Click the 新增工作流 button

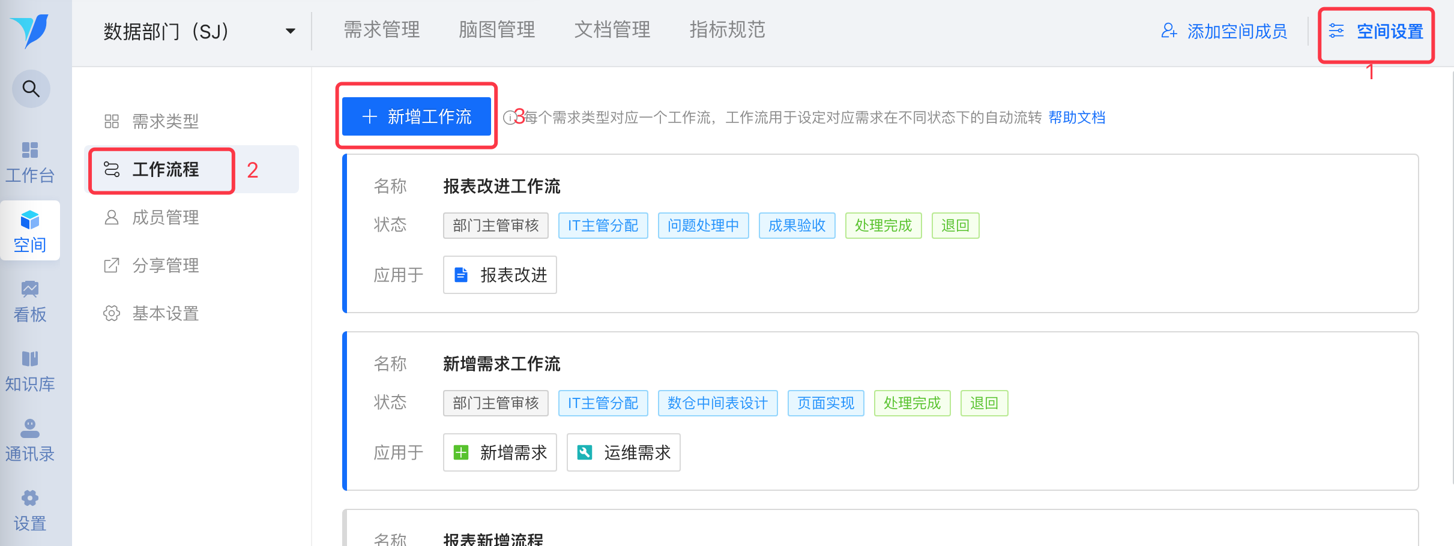coord(417,116)
